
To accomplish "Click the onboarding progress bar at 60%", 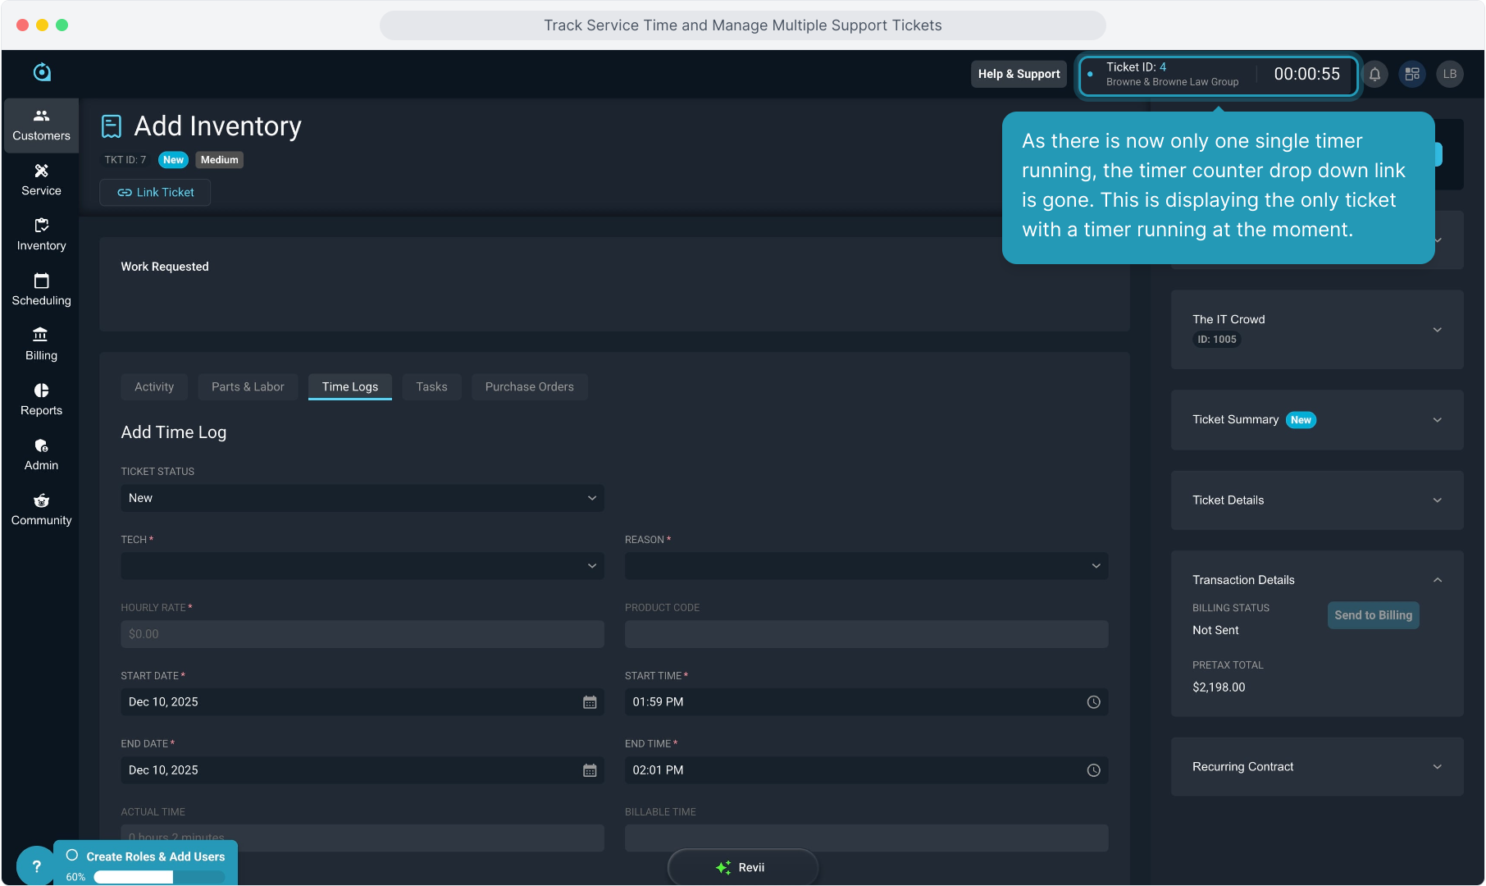I will (x=158, y=877).
